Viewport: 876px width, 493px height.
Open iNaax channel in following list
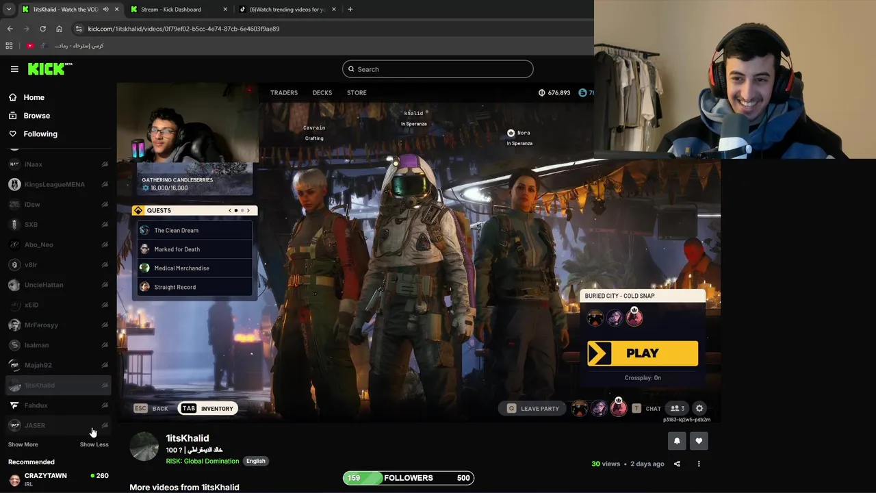tap(58, 164)
